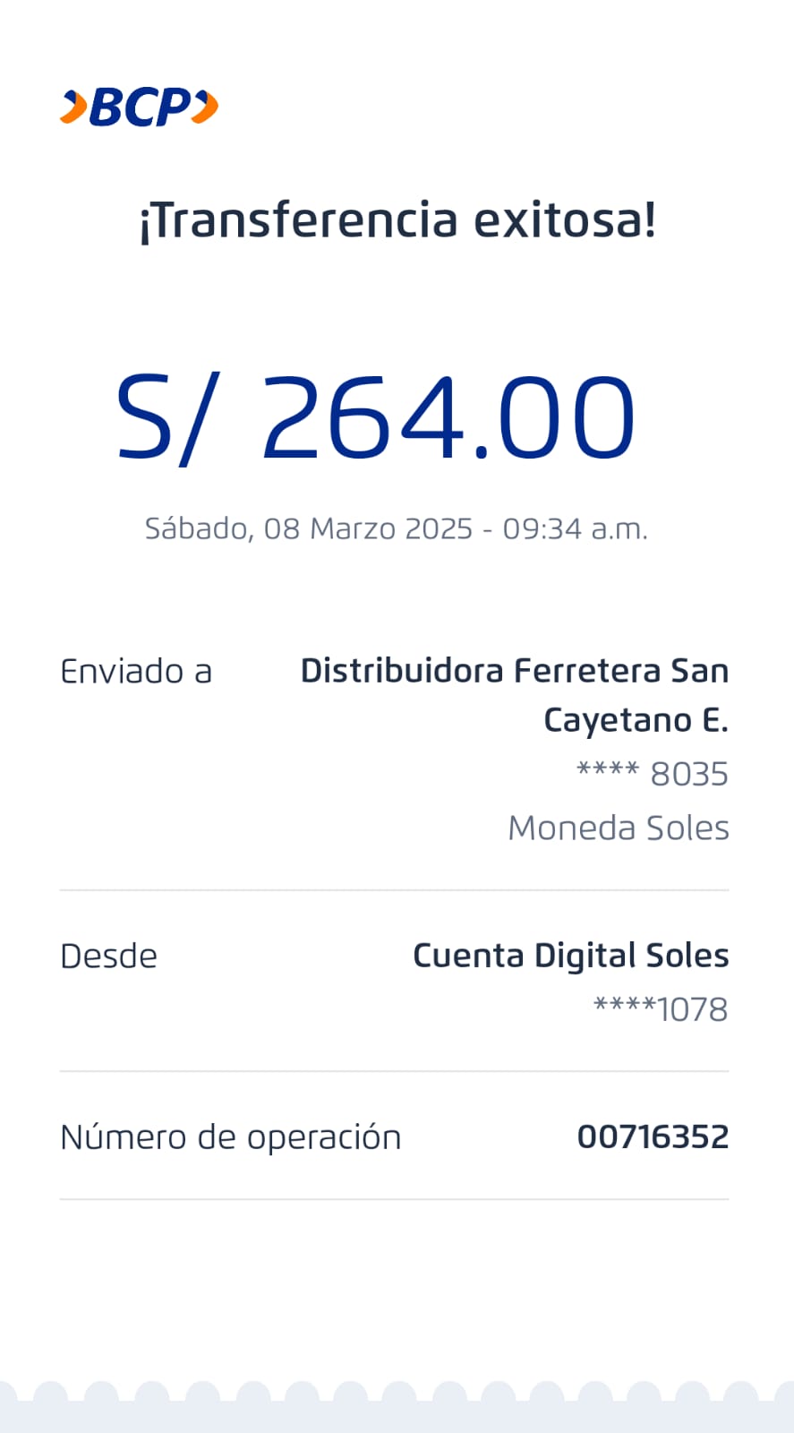Click the recipient account ending in 8035
This screenshot has height=1433, width=794.
click(x=652, y=774)
